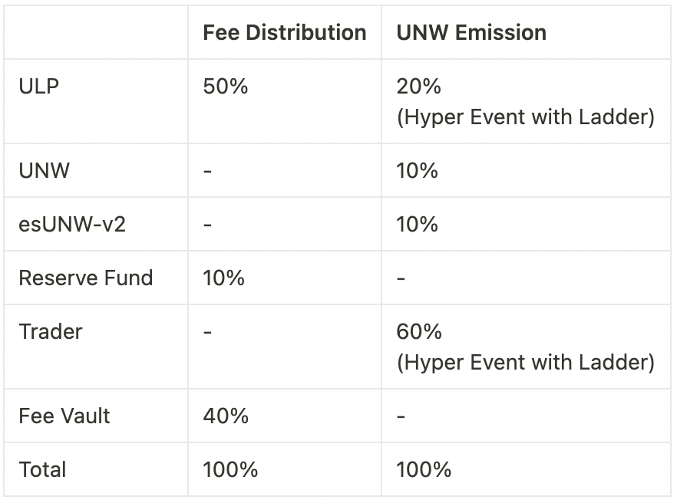The image size is (677, 503).
Task: Click the 10% emission value in UNW row
Action: [417, 170]
